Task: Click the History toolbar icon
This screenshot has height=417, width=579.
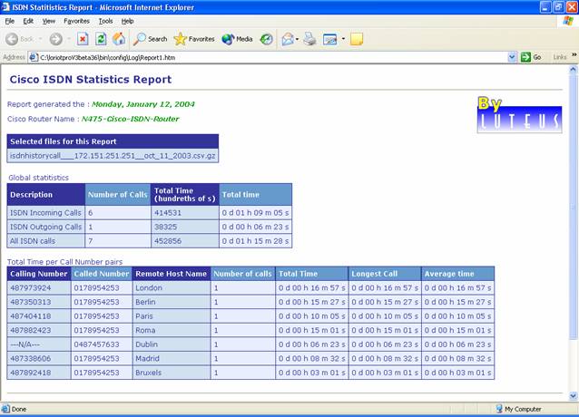Action: click(266, 39)
